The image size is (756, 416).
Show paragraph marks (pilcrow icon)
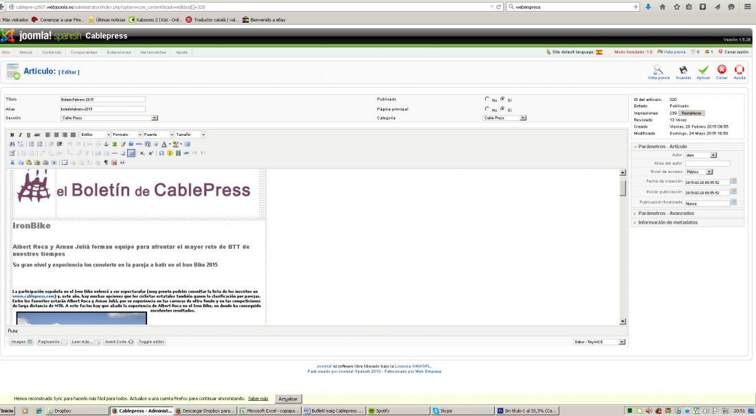point(106,162)
